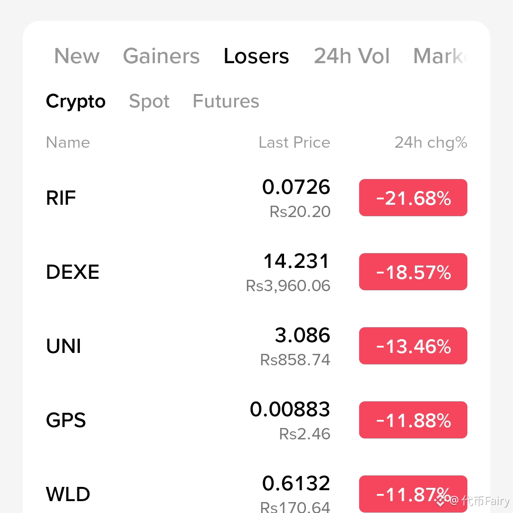Sort by the Last Price column header
The image size is (513, 513).
[294, 142]
